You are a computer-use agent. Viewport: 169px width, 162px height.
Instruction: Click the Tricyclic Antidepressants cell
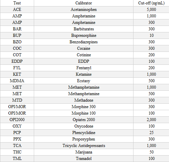pyautogui.click(x=84, y=146)
